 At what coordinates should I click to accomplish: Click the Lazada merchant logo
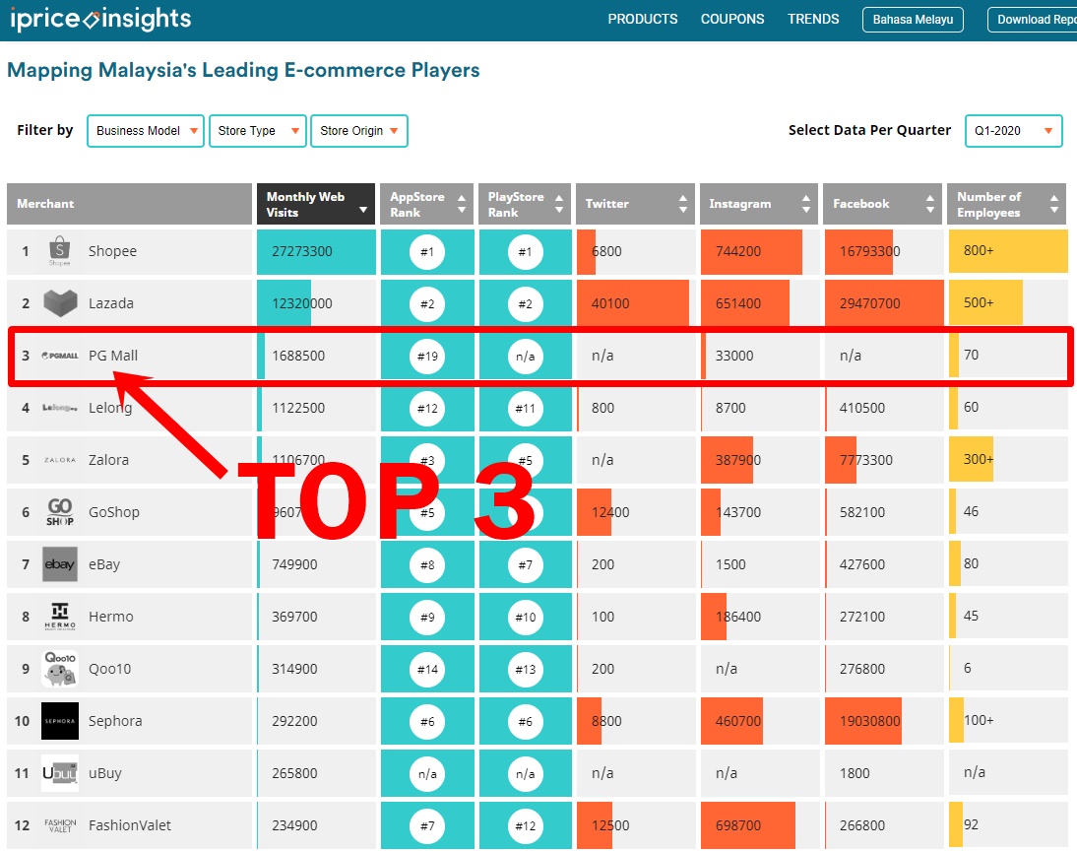[x=60, y=303]
